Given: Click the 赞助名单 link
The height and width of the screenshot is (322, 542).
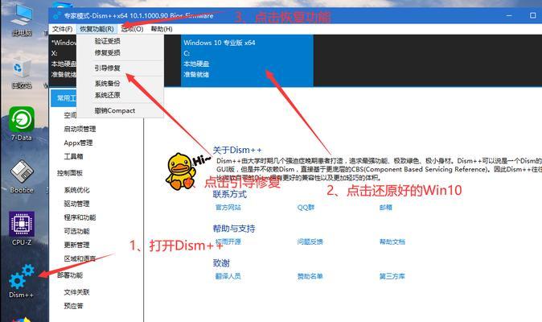Looking at the screenshot, I should [310, 276].
